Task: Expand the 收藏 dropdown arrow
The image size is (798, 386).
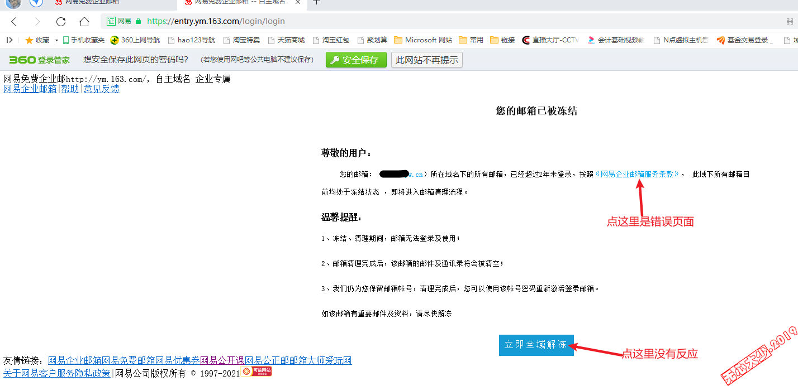Action: 56,40
